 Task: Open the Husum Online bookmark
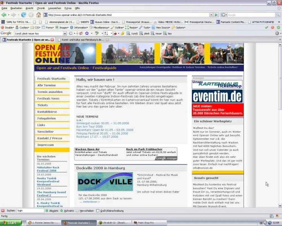(x=105, y=22)
